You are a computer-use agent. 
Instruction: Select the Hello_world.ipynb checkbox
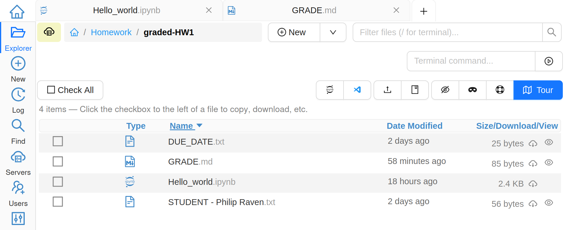point(58,182)
